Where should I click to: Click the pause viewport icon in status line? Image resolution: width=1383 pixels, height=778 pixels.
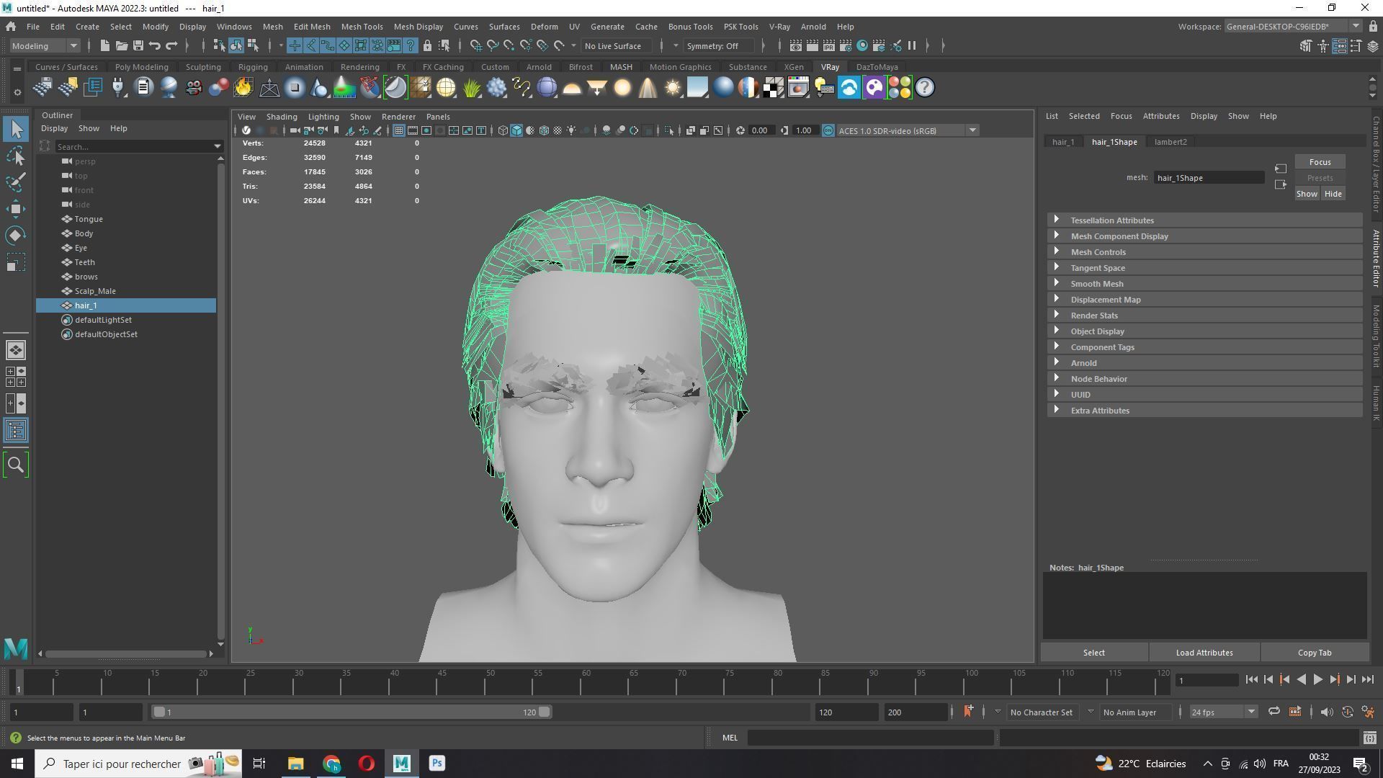pyautogui.click(x=912, y=46)
